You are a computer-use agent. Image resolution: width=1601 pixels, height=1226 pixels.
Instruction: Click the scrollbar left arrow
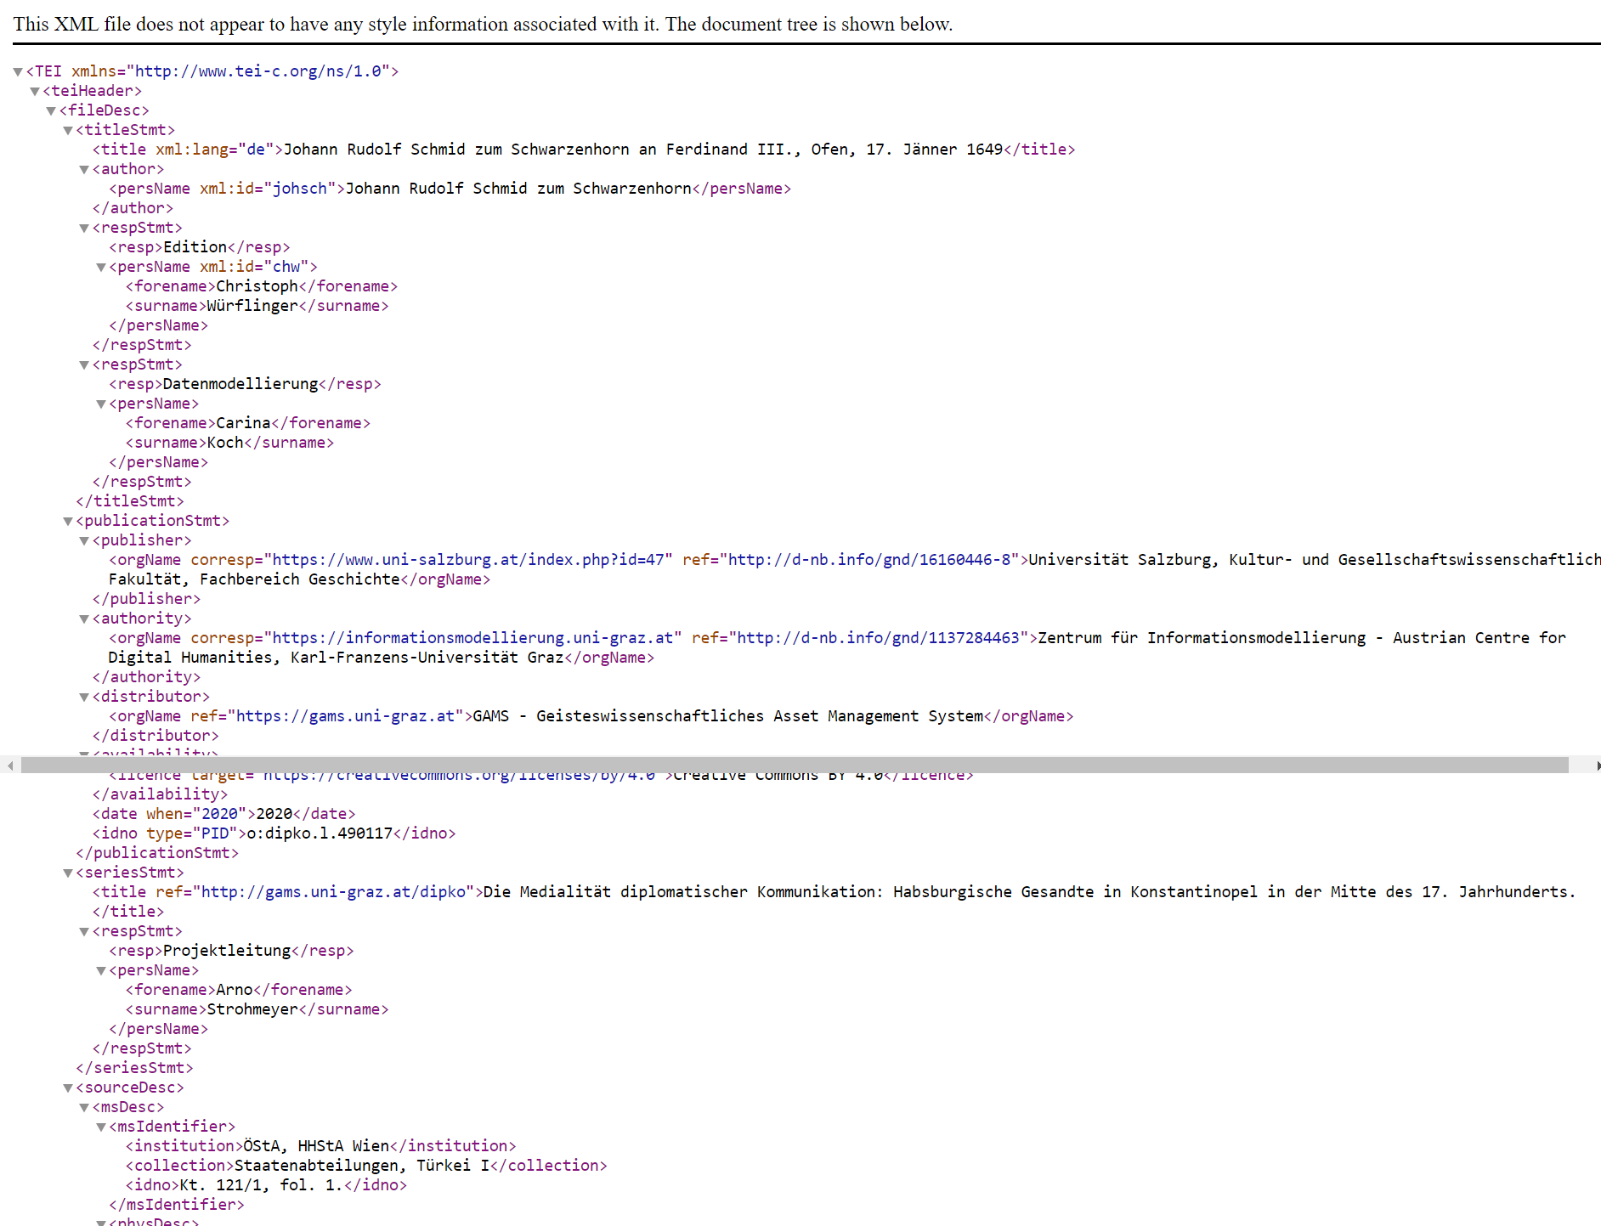click(x=9, y=766)
